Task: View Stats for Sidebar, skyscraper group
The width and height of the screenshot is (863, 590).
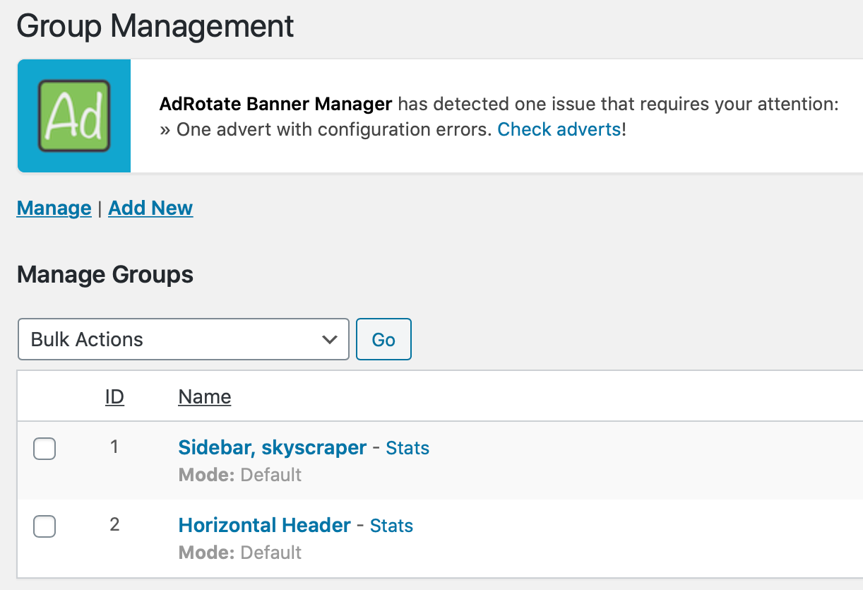Action: point(407,448)
